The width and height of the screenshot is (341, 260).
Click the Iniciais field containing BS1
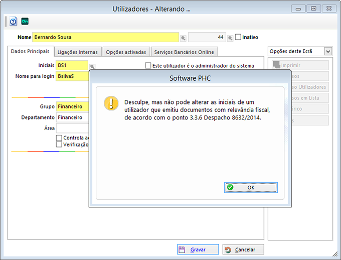[x=72, y=65]
